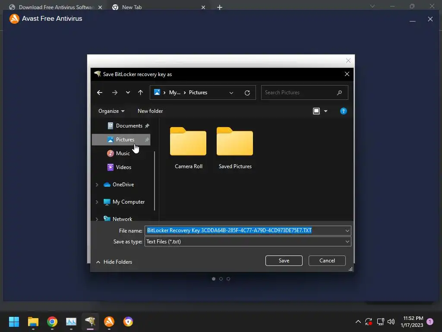This screenshot has height=332, width=442.
Task: Show hidden system tray icons
Action: [358, 322]
